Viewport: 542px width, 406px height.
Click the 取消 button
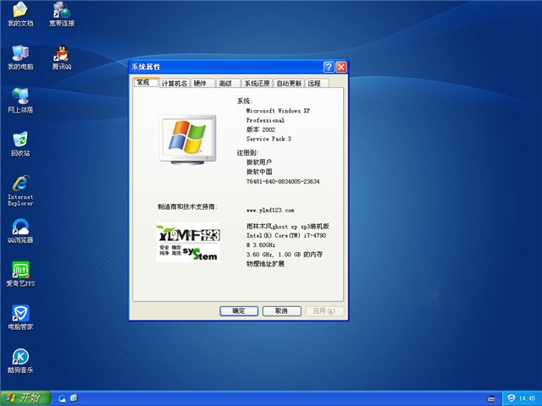coord(282,311)
